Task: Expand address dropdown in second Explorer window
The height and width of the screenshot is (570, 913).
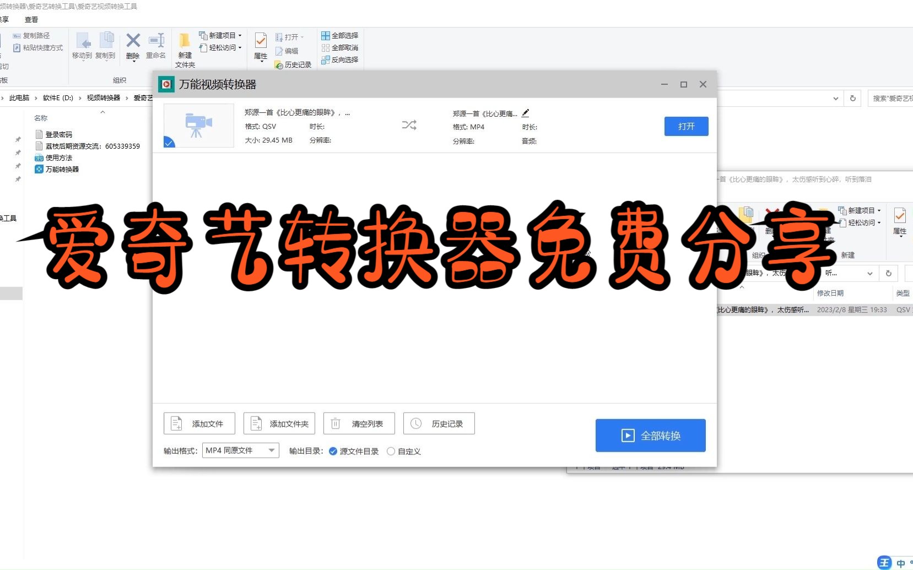Action: pos(870,273)
